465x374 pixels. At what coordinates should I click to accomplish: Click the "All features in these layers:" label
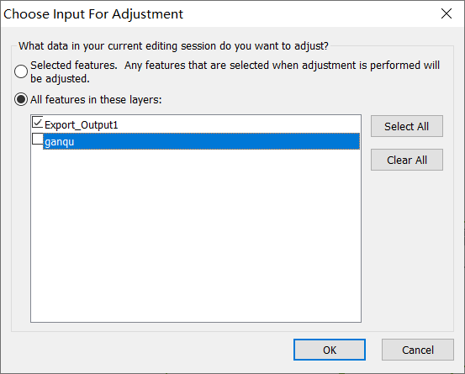tap(96, 99)
